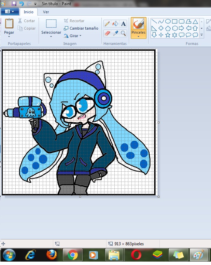This screenshot has height=265, width=211.
Task: Select the Pencil tool
Action: pyautogui.click(x=107, y=24)
